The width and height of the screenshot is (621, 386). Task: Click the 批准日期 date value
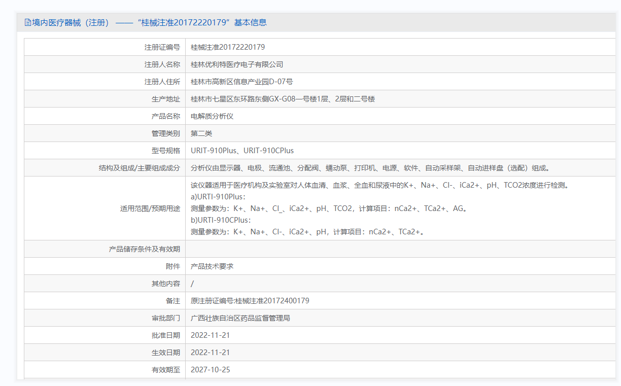[210, 335]
